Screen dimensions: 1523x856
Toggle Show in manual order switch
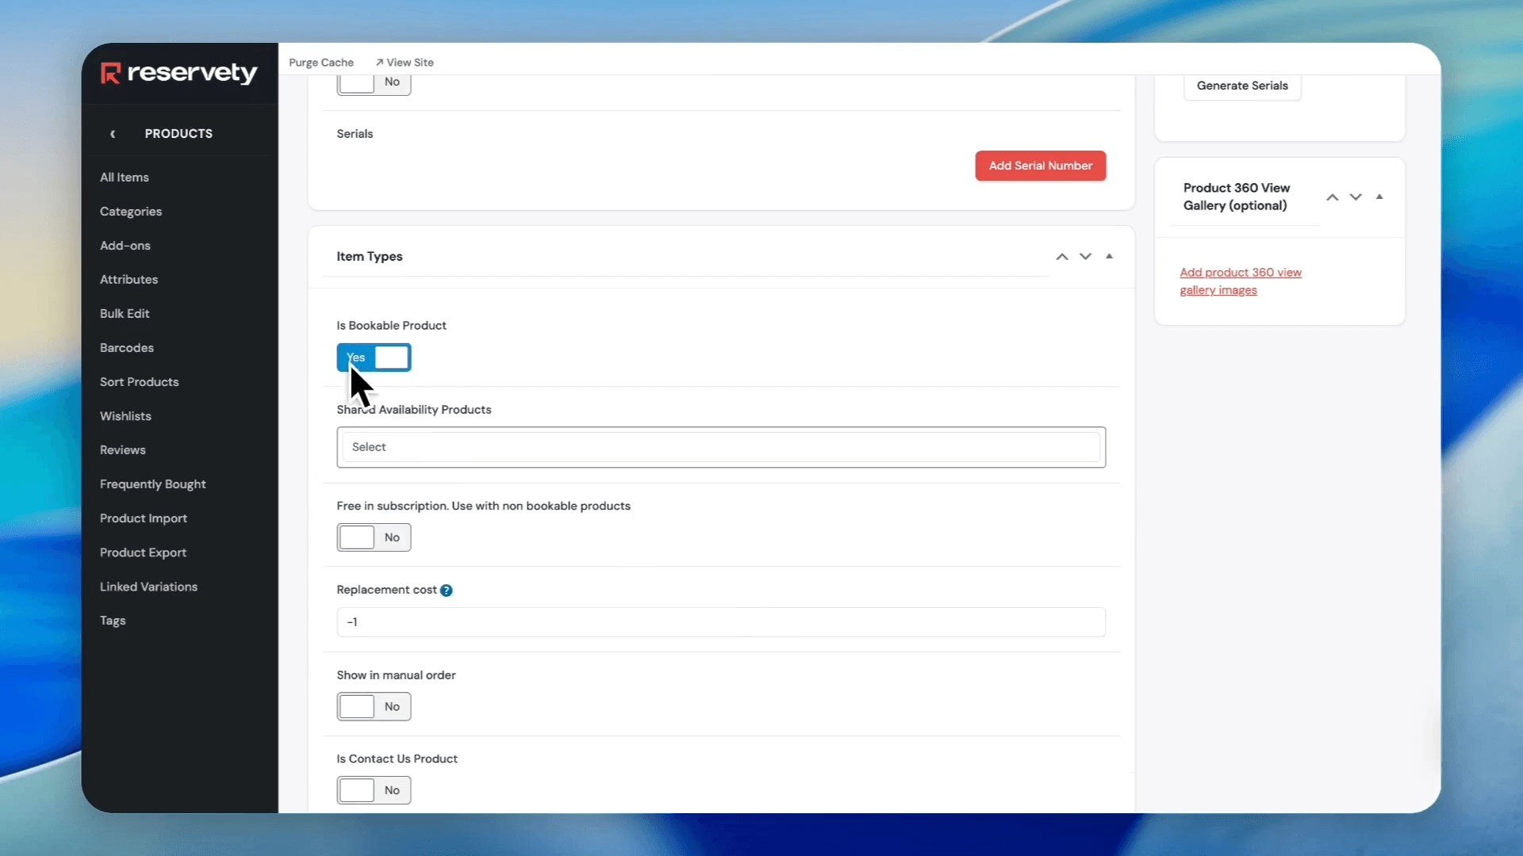click(374, 707)
